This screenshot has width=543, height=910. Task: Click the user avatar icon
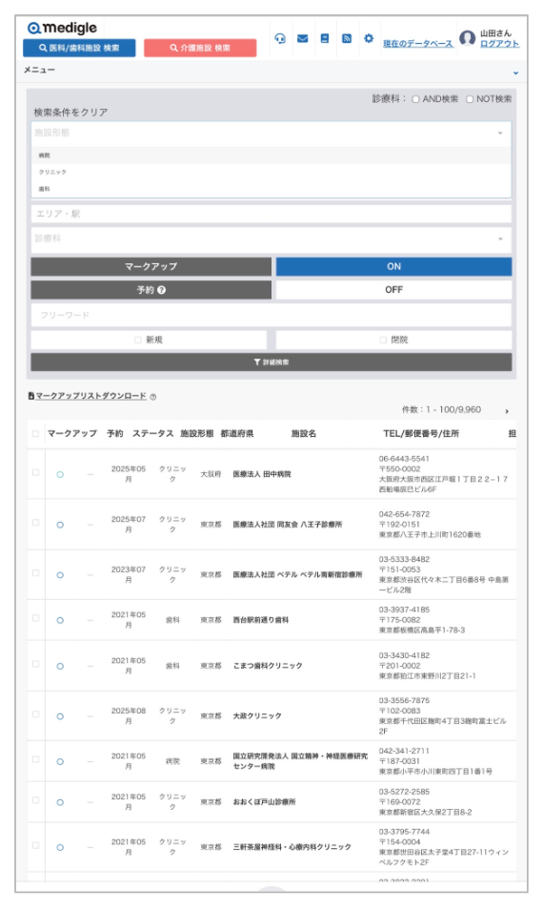467,38
